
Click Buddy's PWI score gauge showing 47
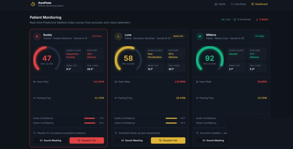tap(47, 59)
